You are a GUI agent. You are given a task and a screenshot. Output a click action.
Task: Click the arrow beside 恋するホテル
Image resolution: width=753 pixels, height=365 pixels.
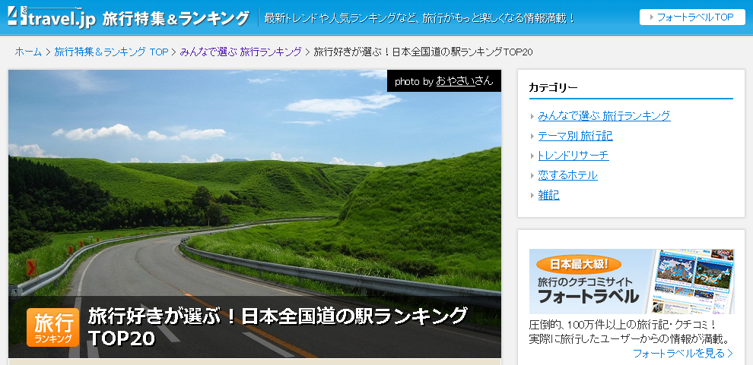pyautogui.click(x=532, y=176)
